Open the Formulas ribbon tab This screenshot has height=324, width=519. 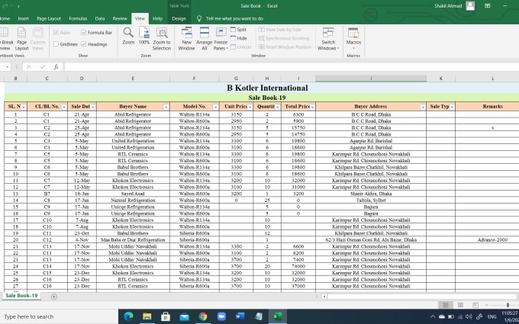[x=78, y=18]
